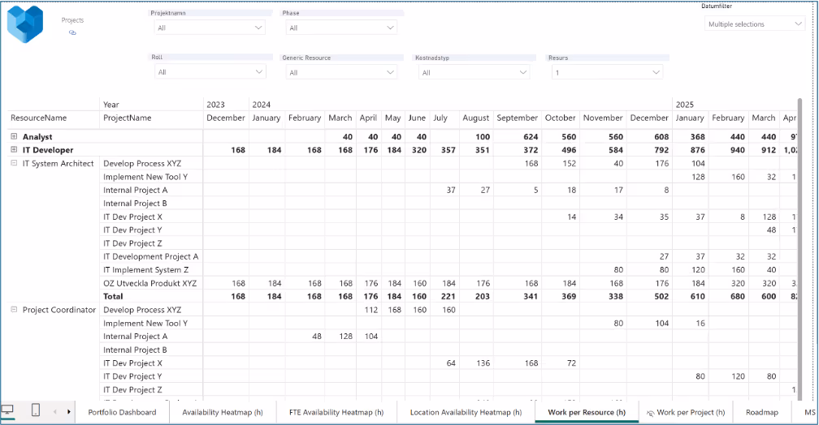
Task: Select IT Development Project A row
Action: (151, 256)
